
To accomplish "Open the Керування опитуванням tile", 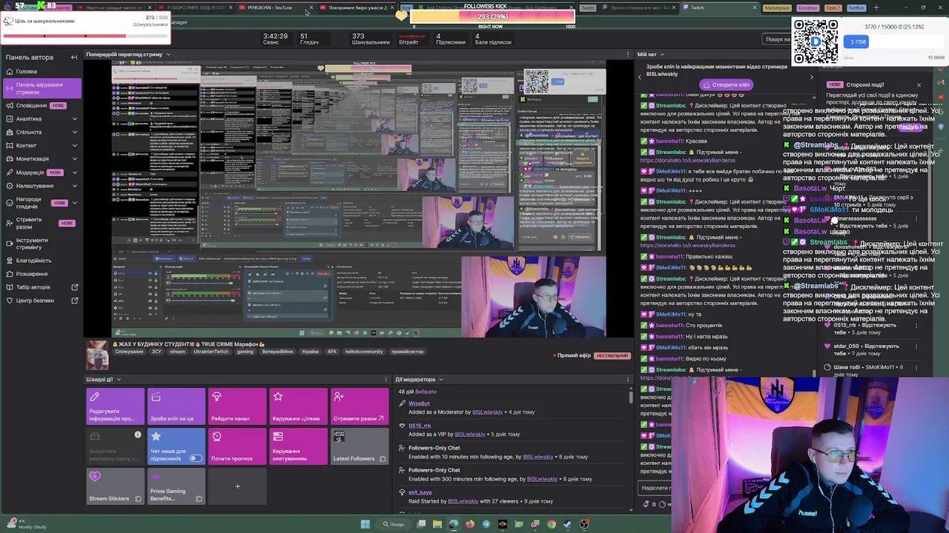I will pos(297,446).
